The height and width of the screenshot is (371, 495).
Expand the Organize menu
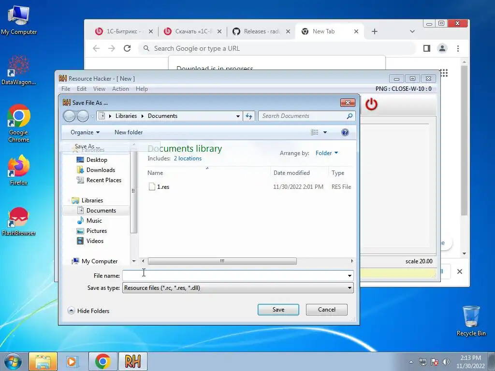[x=85, y=132]
